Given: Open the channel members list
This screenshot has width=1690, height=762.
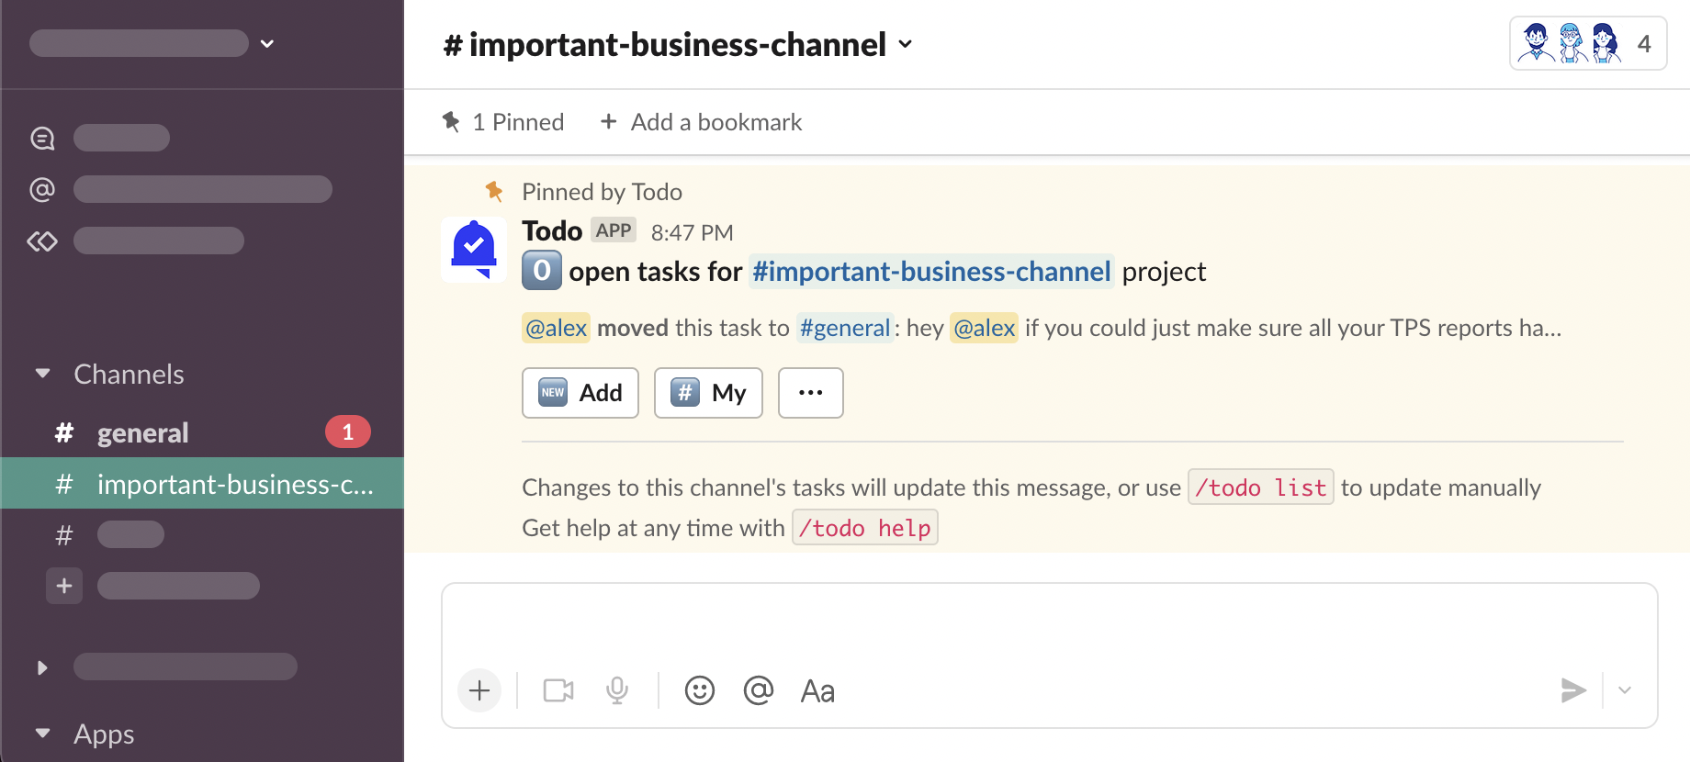Looking at the screenshot, I should coord(1588,43).
